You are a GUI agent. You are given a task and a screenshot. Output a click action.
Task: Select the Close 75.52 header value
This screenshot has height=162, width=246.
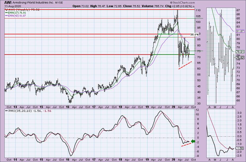131,6
